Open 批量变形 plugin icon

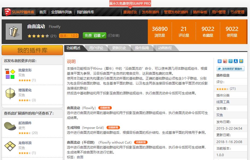10,74
